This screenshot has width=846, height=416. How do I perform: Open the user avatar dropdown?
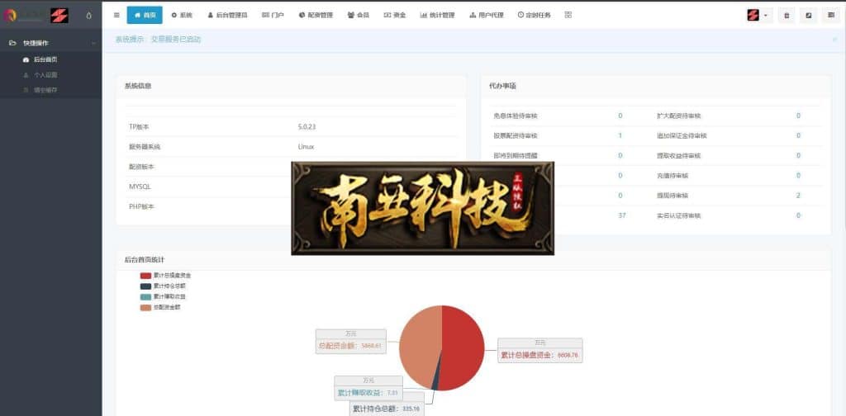coord(758,15)
